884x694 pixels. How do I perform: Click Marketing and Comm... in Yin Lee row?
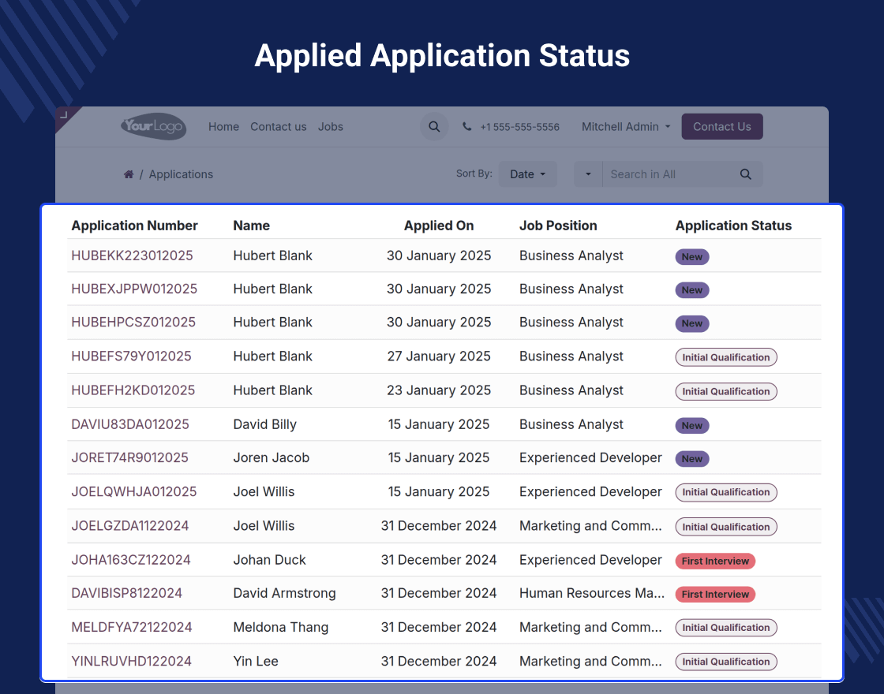(590, 661)
